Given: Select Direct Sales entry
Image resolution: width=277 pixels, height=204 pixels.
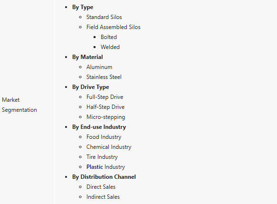Looking at the screenshot, I should 101,187.
